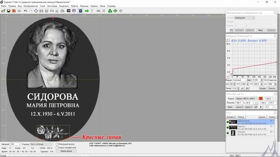The image size is (280, 157).
Task: Open the Форма Эллипс 300 x 400 selector
Action: pos(246,99)
